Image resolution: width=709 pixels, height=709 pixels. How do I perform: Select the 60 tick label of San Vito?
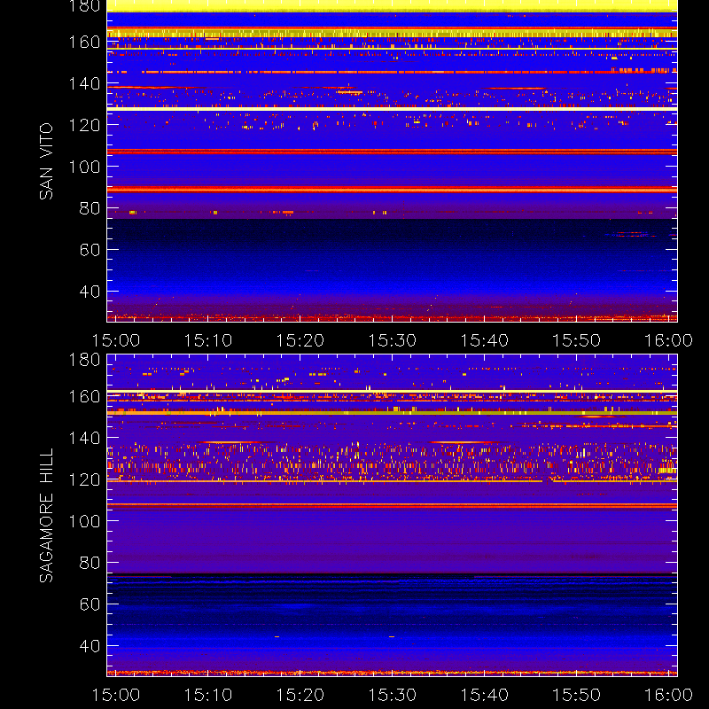point(90,250)
